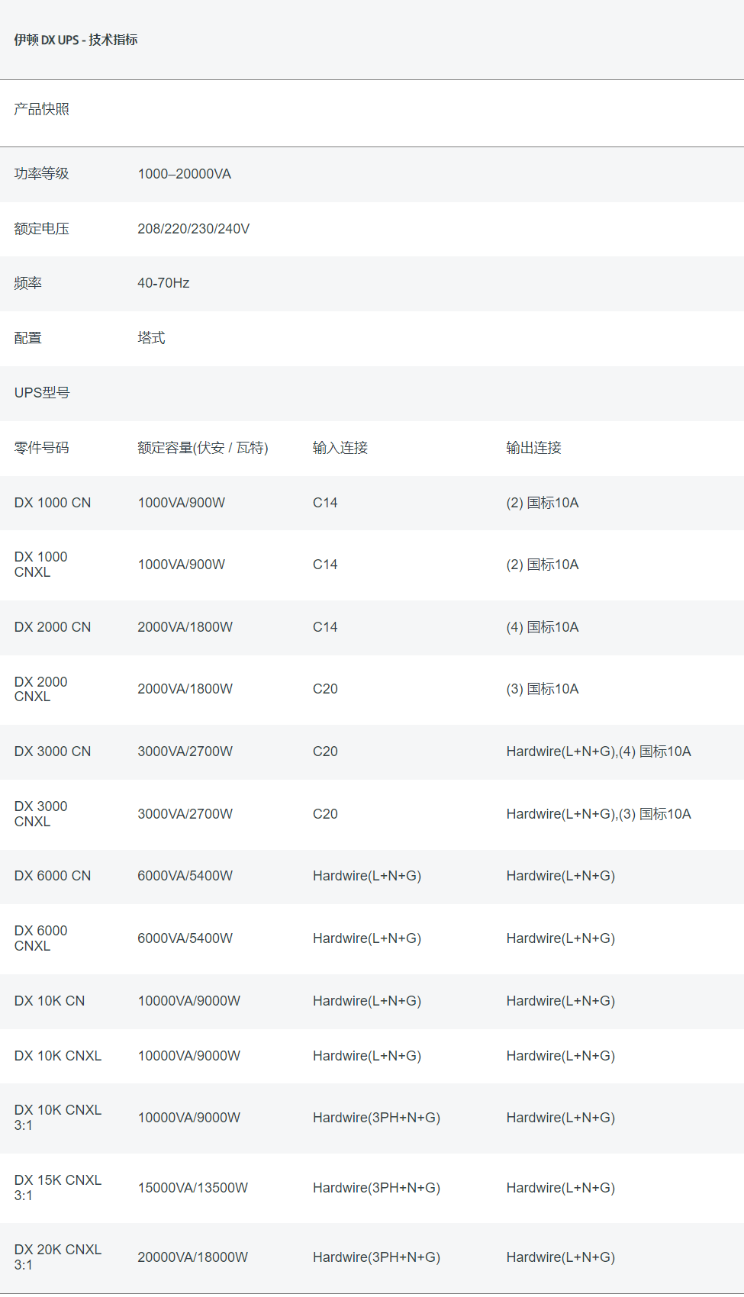Select input 'C14' in the DX 1000 CN row

point(325,503)
